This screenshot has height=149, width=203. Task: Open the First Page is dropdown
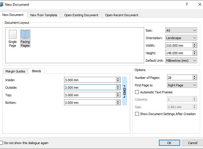coord(182,85)
